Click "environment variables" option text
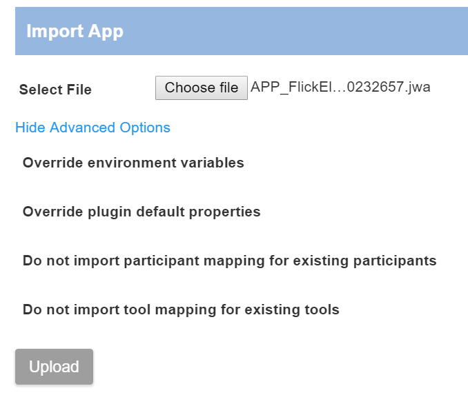Screen dimensions: 468x395 178,163
